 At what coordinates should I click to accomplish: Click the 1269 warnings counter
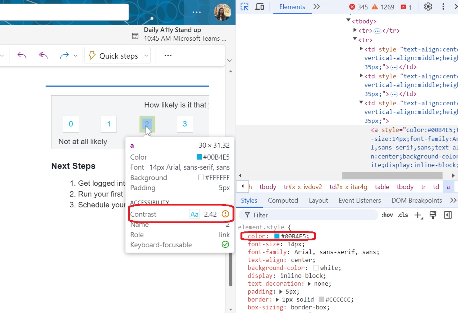click(383, 7)
